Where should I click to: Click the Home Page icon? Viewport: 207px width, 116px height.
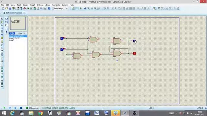[x=18, y=8]
